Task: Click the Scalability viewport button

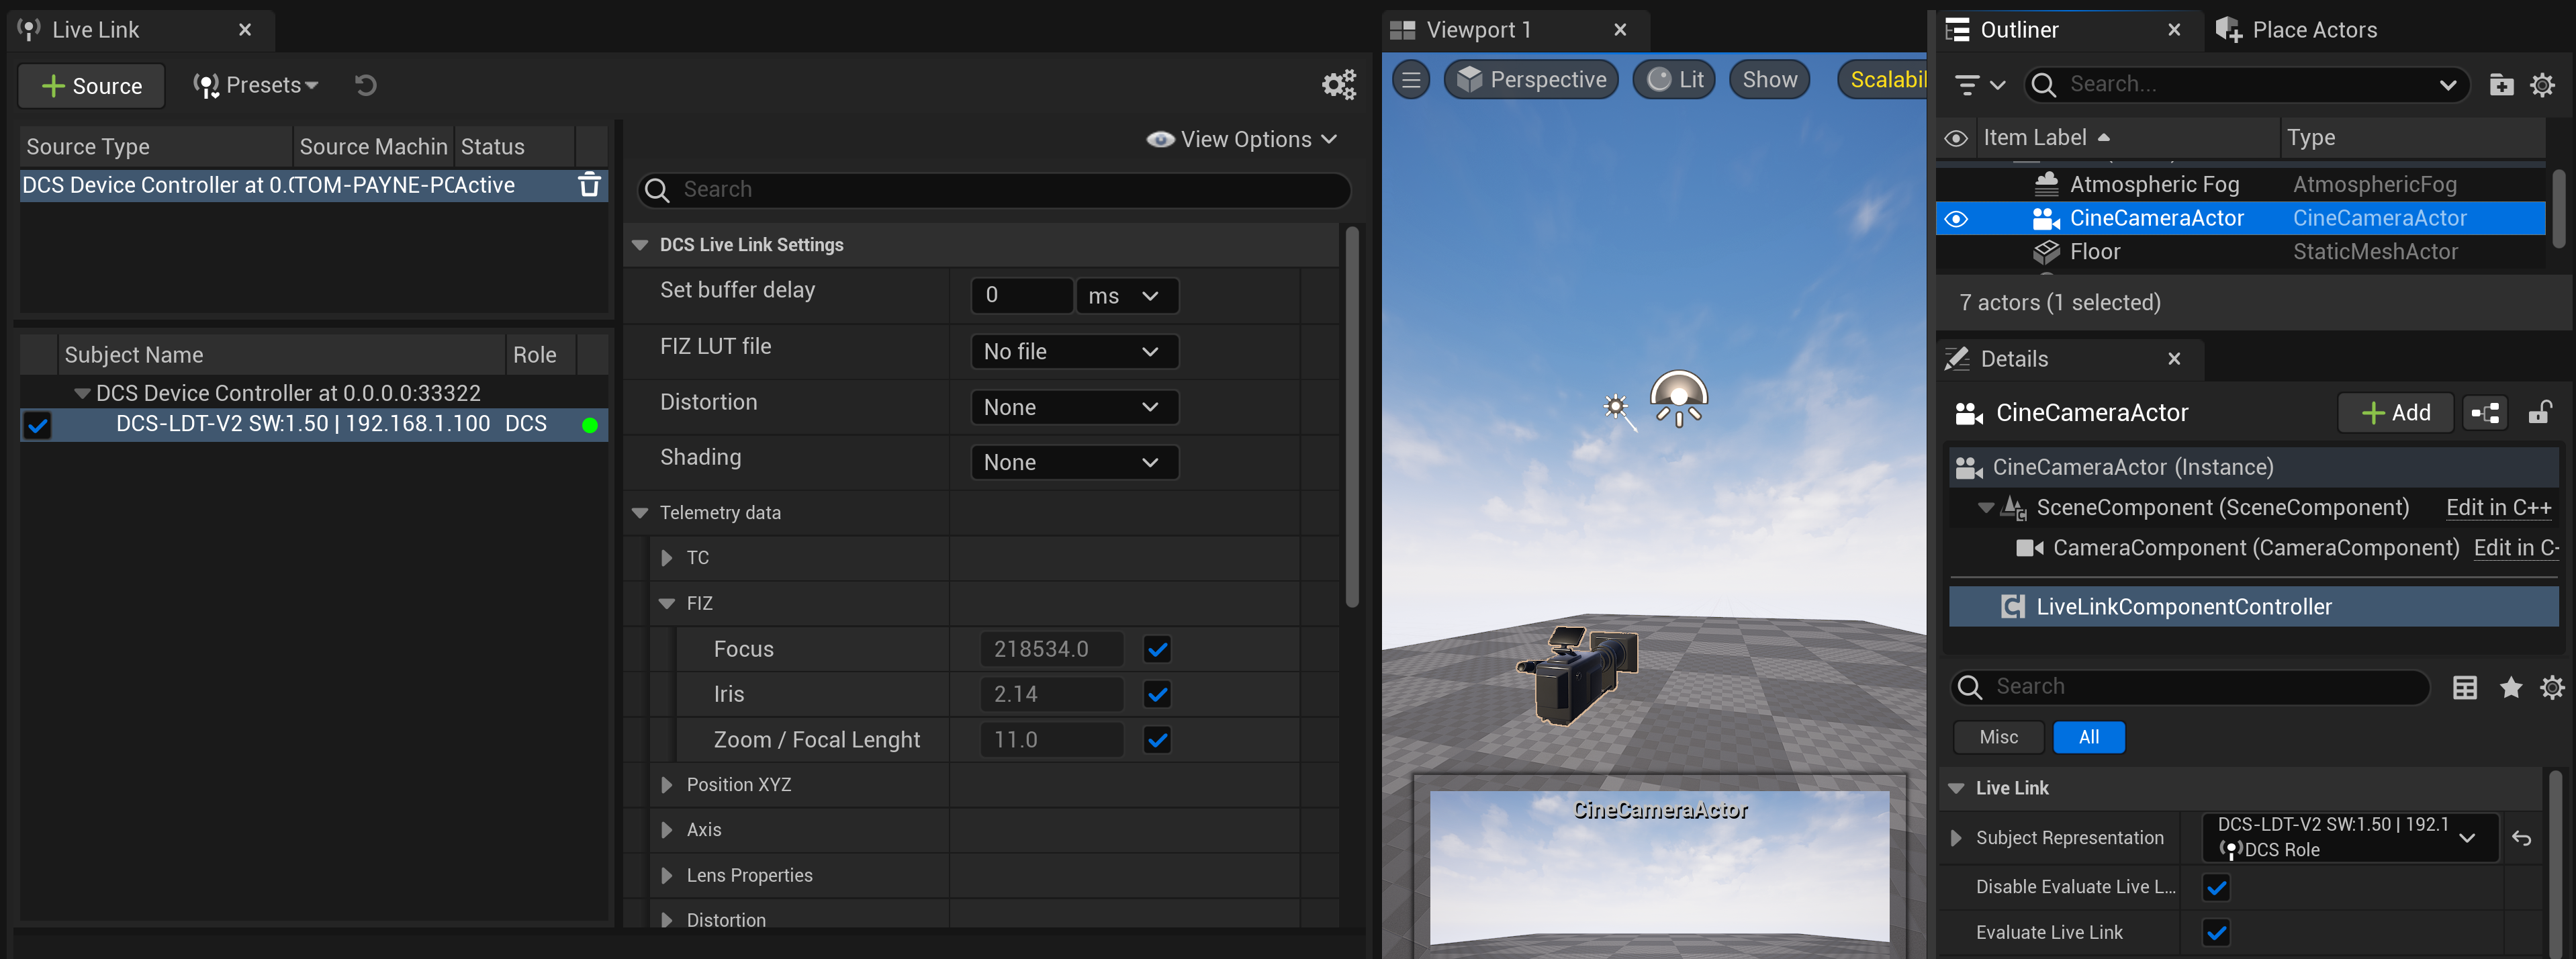Action: click(x=1883, y=80)
